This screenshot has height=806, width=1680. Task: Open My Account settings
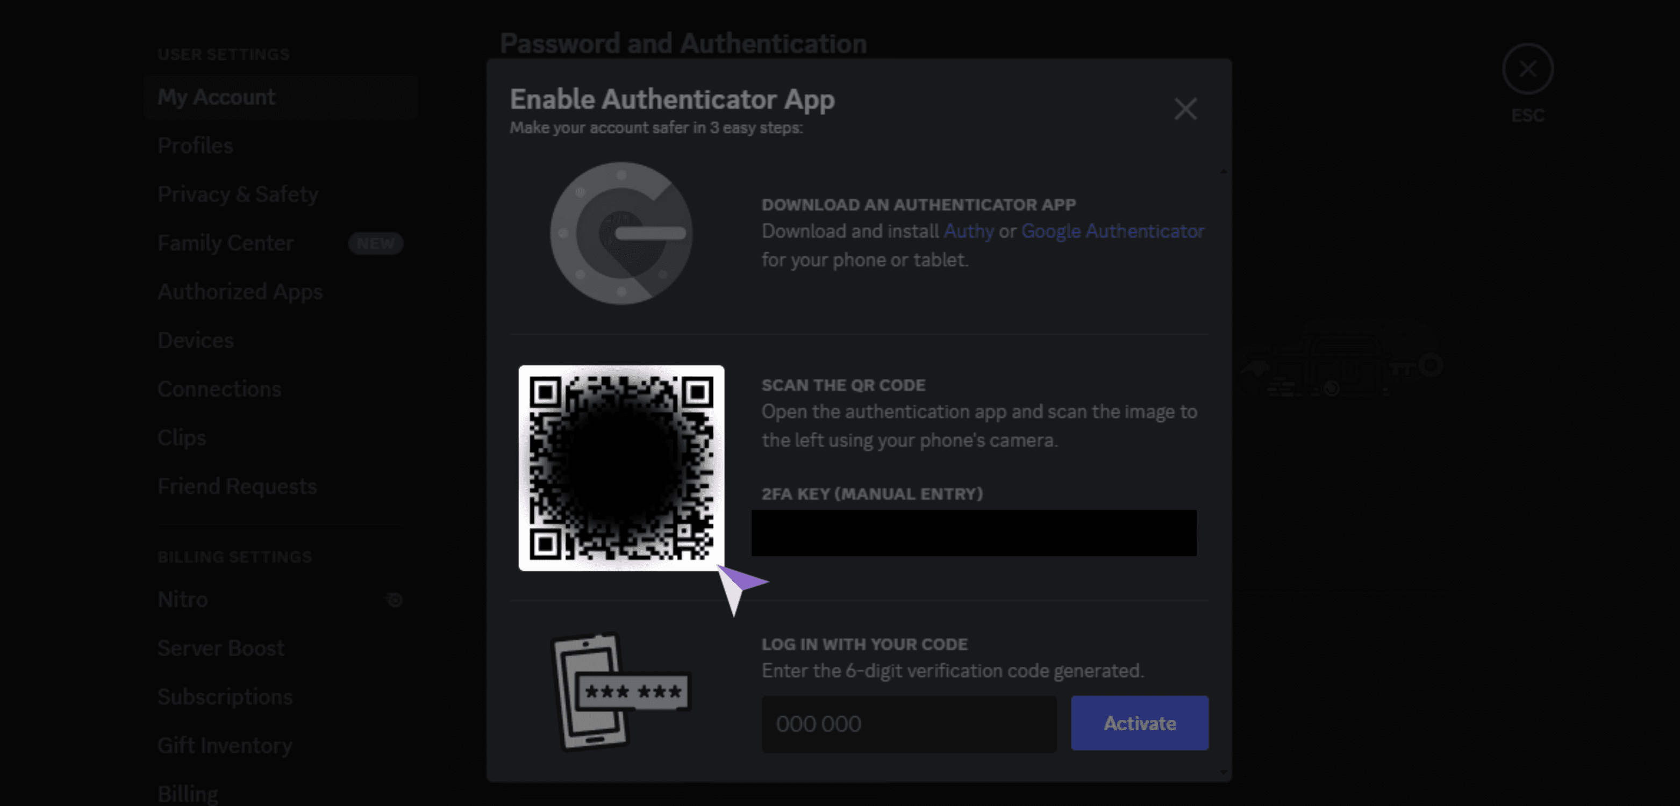(217, 97)
